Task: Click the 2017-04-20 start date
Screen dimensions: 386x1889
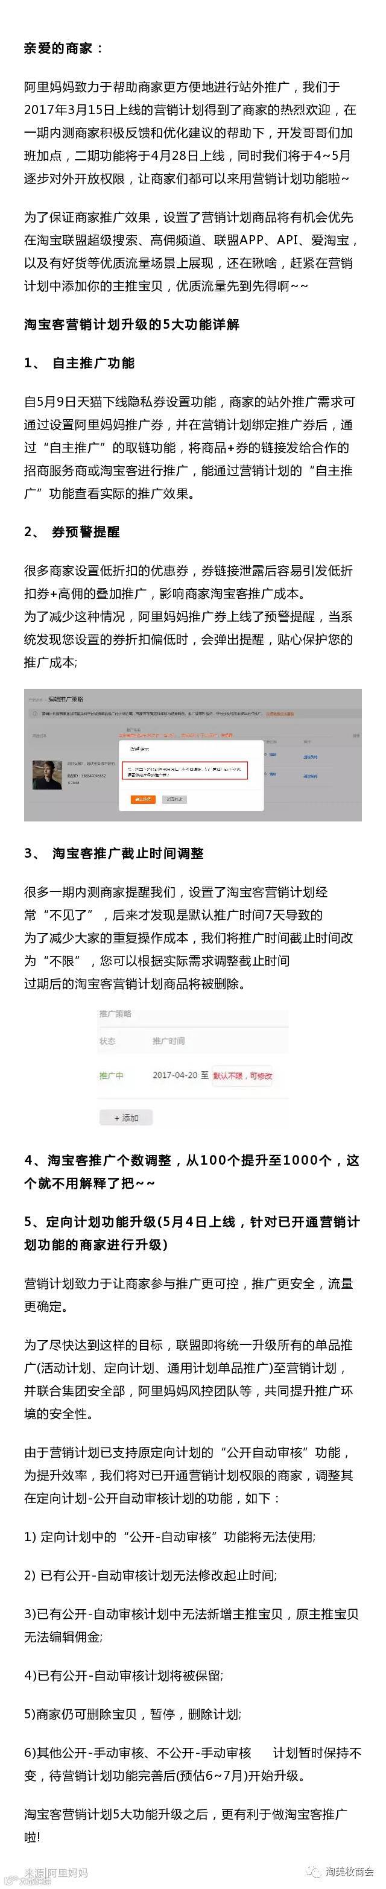Action: click(x=175, y=1076)
